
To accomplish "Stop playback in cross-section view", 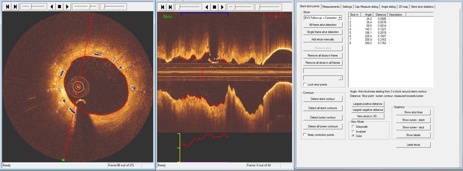I will pos(59,7).
